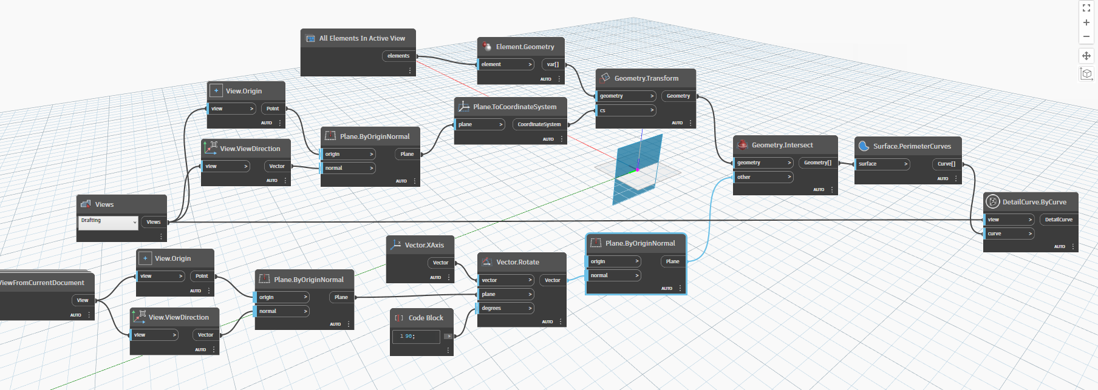Viewport: 1098px width, 390px height.
Task: Expand the degrees port chevron on Vector.Rotate
Action: click(x=530, y=308)
